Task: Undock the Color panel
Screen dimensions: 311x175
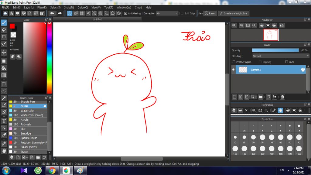Action: tap(46, 19)
